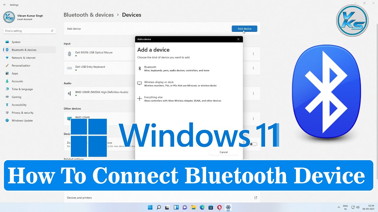Click the Dell USB Entry Keyboard row
Image resolution: width=378 pixels, height=212 pixels.
pyautogui.click(x=162, y=68)
